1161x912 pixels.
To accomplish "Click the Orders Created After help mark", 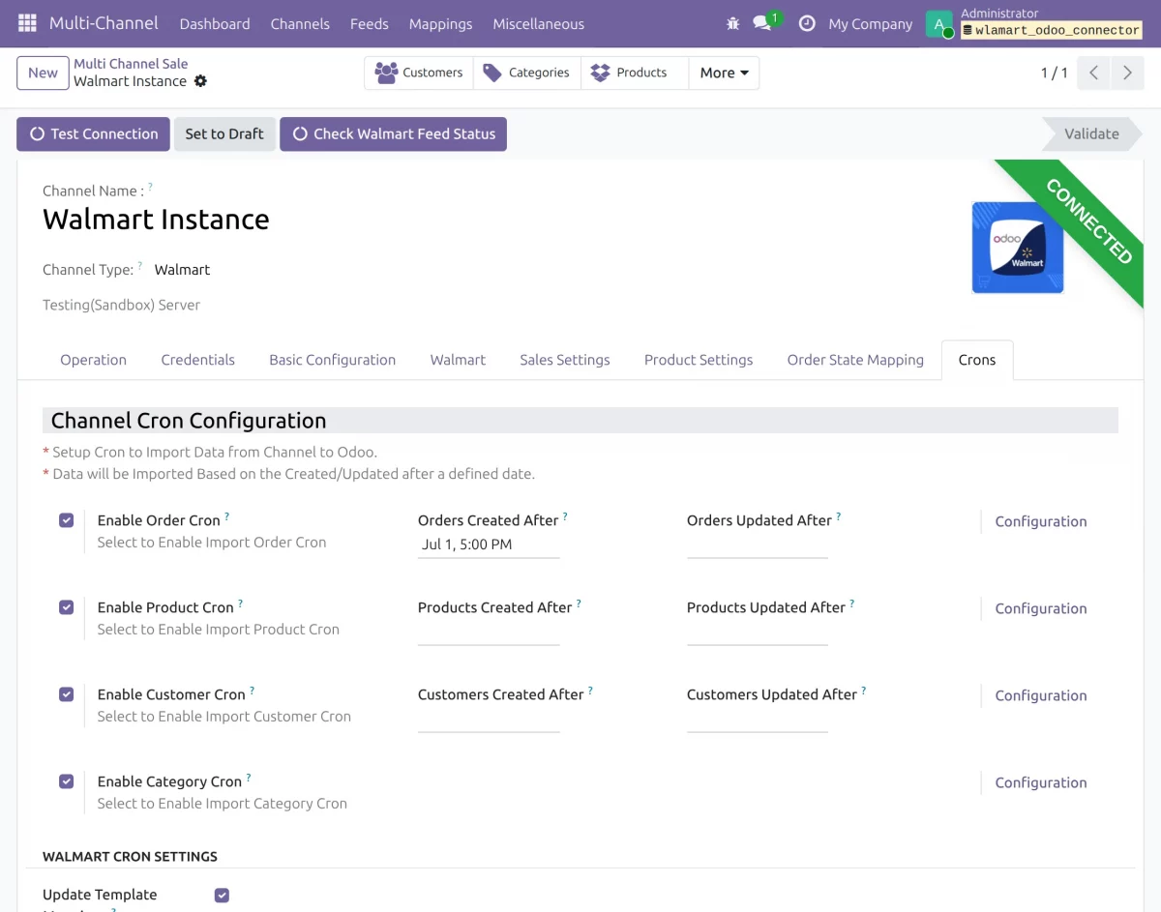I will (x=565, y=516).
